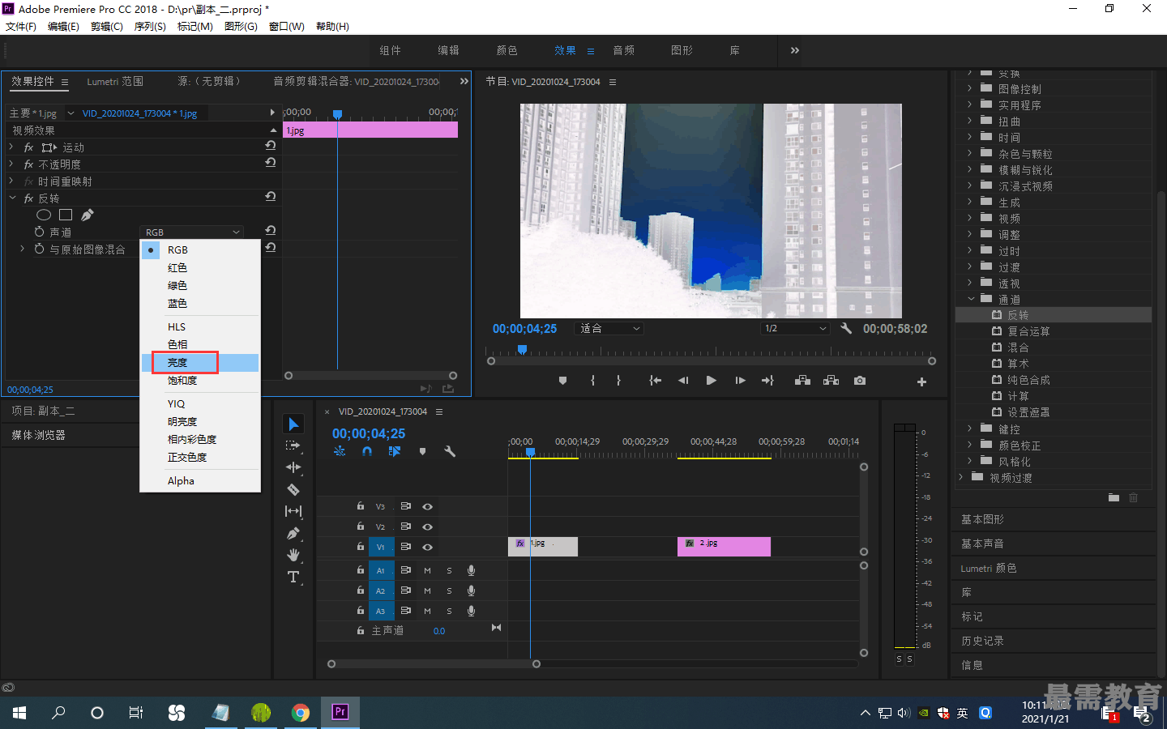Viewport: 1167px width, 729px height.
Task: Select the Ripple Edit tool
Action: point(293,467)
